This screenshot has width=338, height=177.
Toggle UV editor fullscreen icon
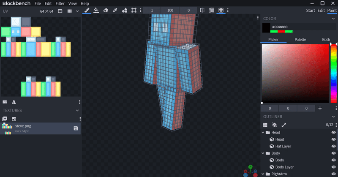pyautogui.click(x=60, y=11)
